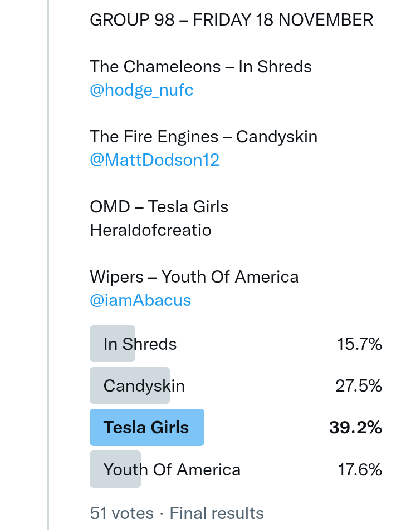The width and height of the screenshot is (401, 530).
Task: Click the 15.7% result percentage
Action: [359, 344]
